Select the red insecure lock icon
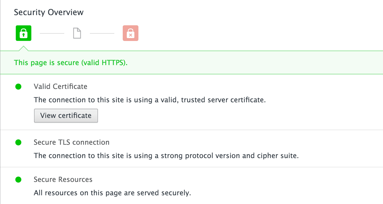This screenshot has width=383, height=204. point(130,33)
